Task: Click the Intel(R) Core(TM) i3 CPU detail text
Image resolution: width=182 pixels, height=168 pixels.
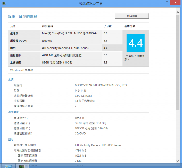Action: [x=69, y=34]
